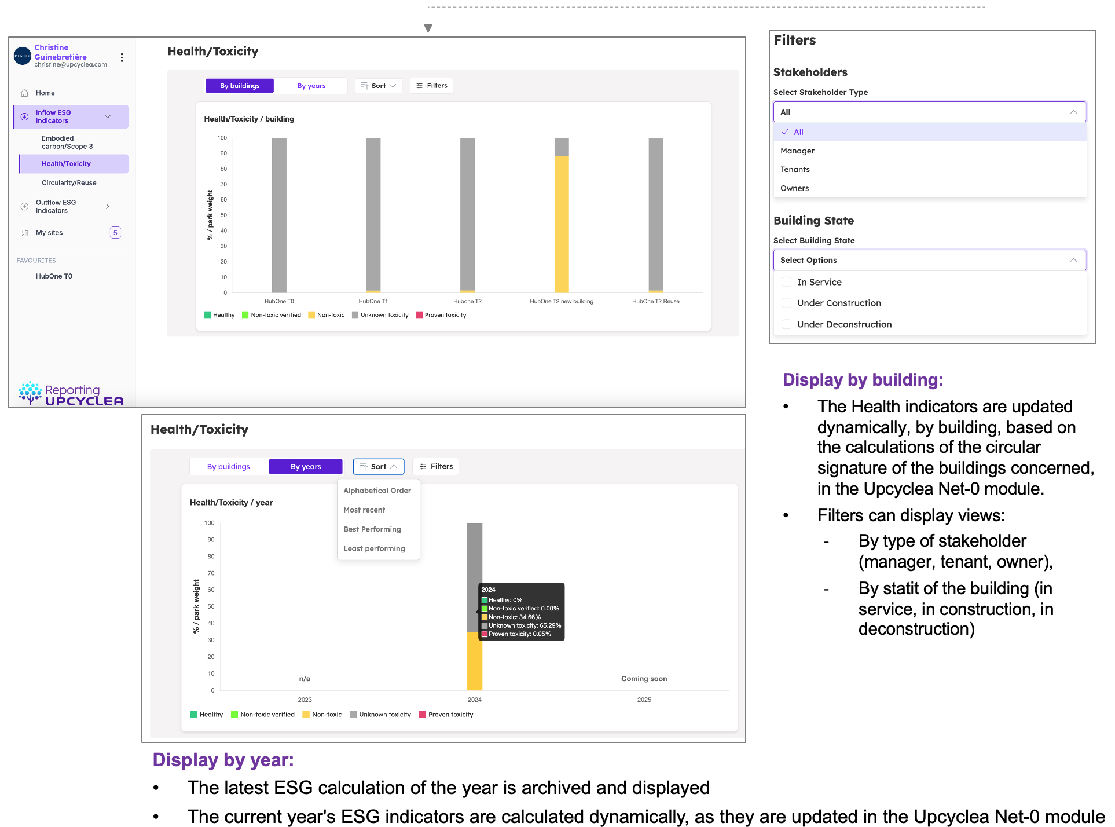Collapse Sort dropdown in Health/Toxicity year view
This screenshot has height=827, width=1115.
point(379,466)
